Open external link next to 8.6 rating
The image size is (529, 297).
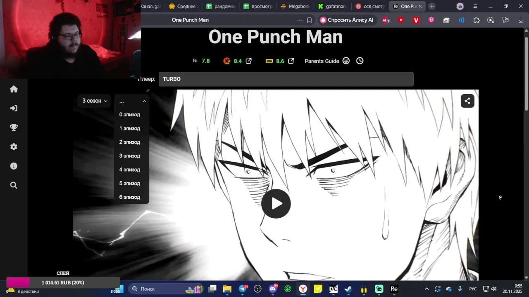coord(291,61)
